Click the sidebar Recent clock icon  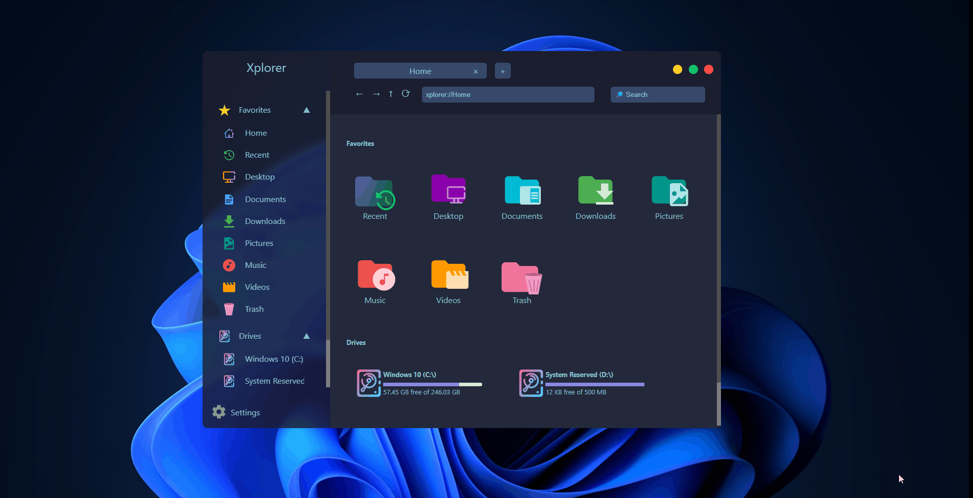[229, 155]
